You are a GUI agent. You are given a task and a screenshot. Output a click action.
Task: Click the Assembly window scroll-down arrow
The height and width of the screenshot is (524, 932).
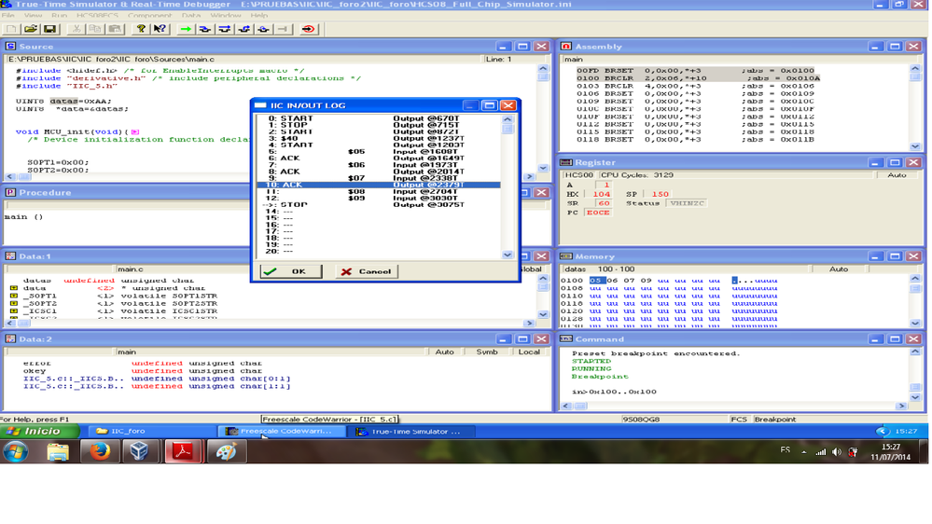(x=915, y=146)
